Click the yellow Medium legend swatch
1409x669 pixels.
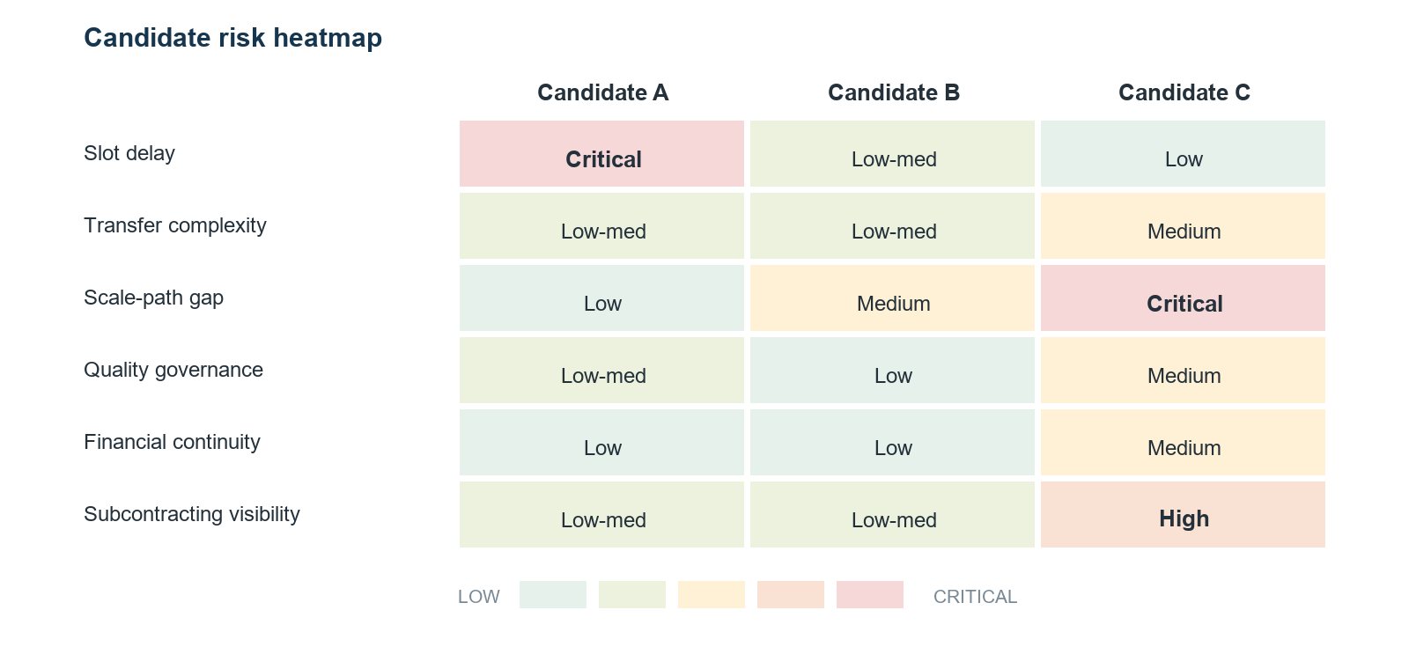pyautogui.click(x=712, y=594)
